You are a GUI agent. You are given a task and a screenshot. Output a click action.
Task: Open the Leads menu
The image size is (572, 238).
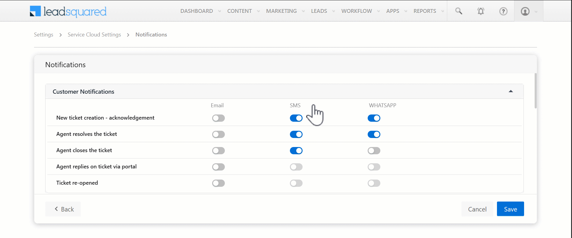(319, 11)
